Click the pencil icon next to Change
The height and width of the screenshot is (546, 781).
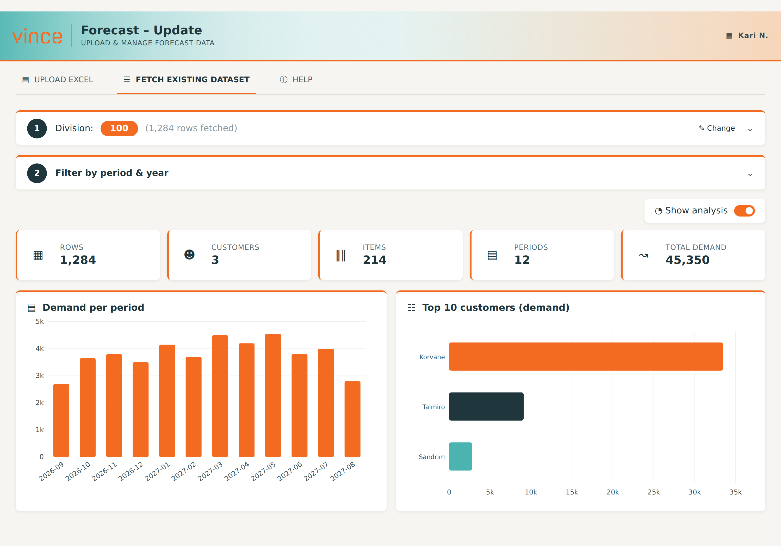coord(701,128)
